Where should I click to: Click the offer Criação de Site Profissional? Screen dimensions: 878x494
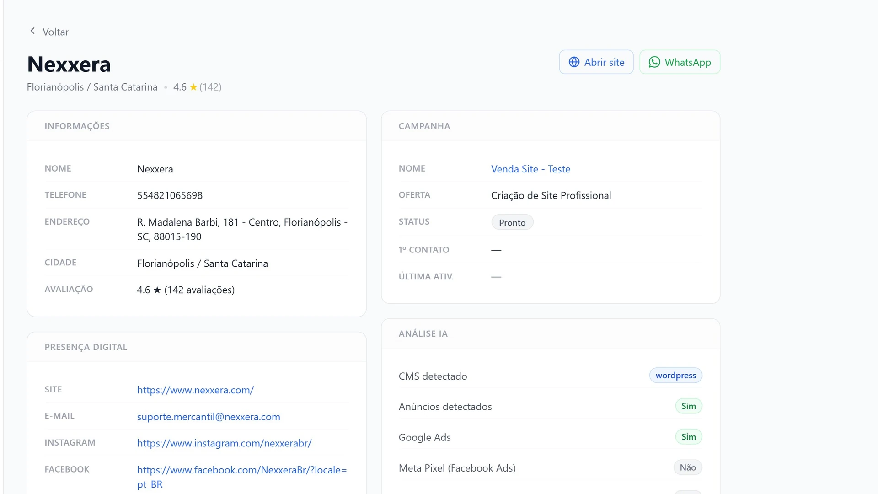pyautogui.click(x=551, y=196)
